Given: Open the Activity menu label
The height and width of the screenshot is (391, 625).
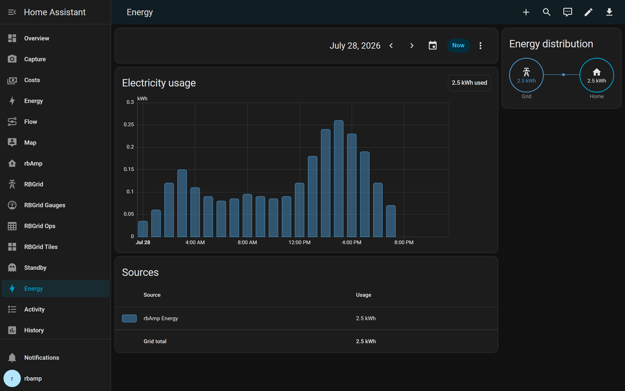Looking at the screenshot, I should [x=34, y=309].
